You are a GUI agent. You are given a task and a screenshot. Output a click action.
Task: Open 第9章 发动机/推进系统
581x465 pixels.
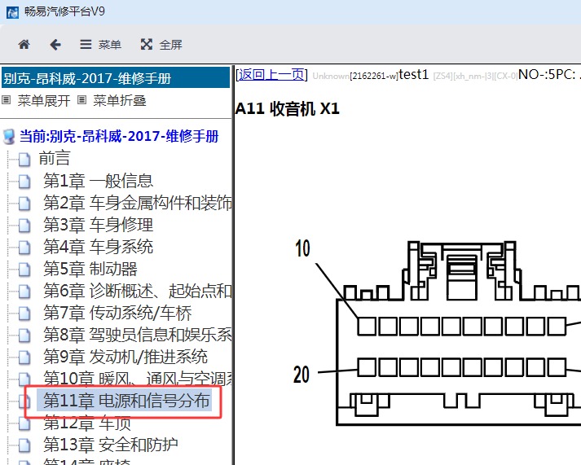click(125, 357)
